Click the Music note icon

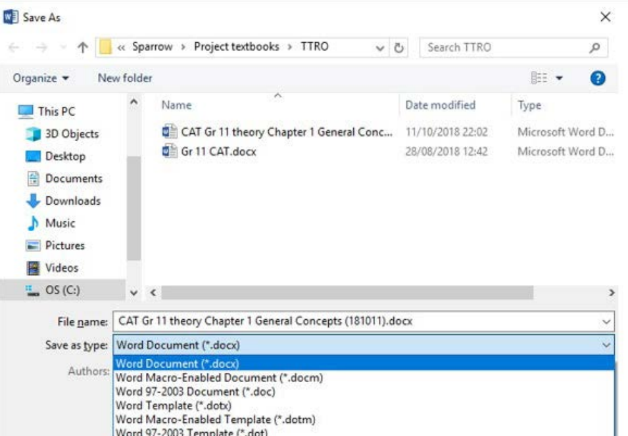coord(34,223)
